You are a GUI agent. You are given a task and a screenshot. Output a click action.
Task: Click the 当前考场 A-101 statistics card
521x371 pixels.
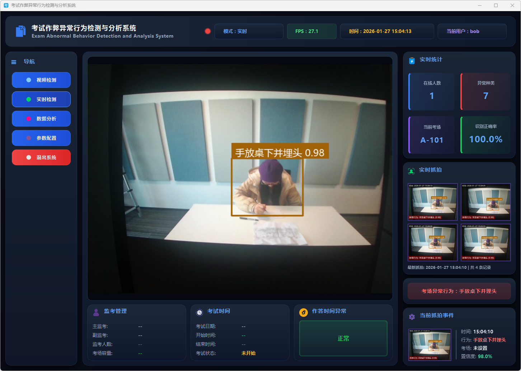pyautogui.click(x=432, y=135)
